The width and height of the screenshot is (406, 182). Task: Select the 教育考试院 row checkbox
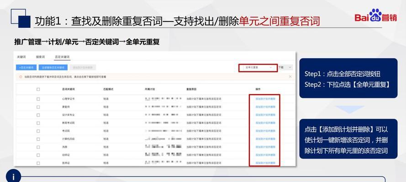[x=38, y=123]
